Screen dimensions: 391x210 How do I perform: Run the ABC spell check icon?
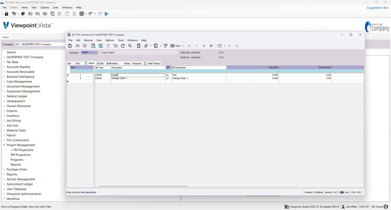coord(165,45)
